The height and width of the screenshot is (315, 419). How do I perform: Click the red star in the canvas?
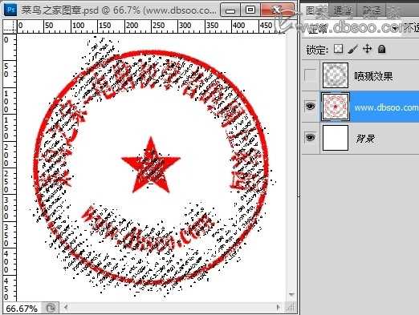point(151,165)
